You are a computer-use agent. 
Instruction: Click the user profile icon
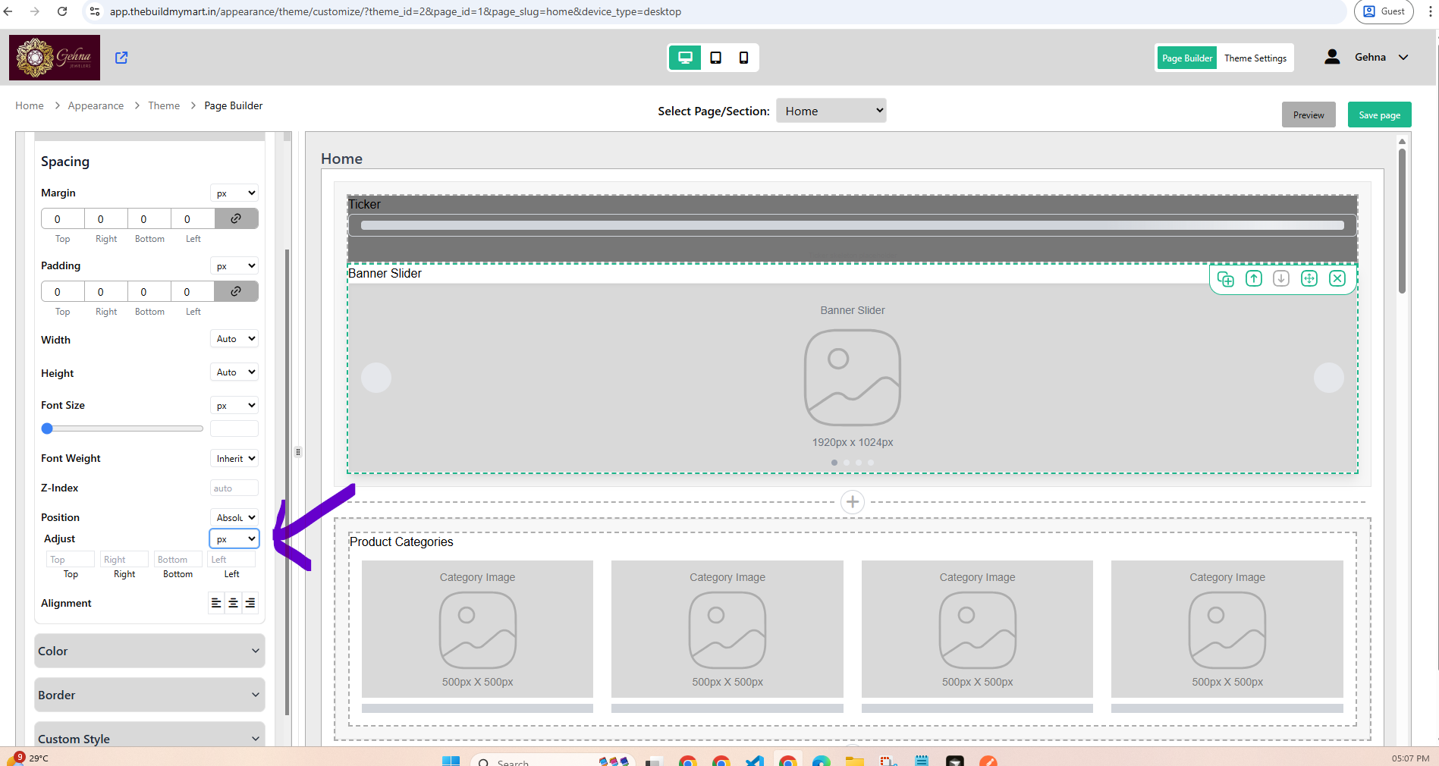1332,57
